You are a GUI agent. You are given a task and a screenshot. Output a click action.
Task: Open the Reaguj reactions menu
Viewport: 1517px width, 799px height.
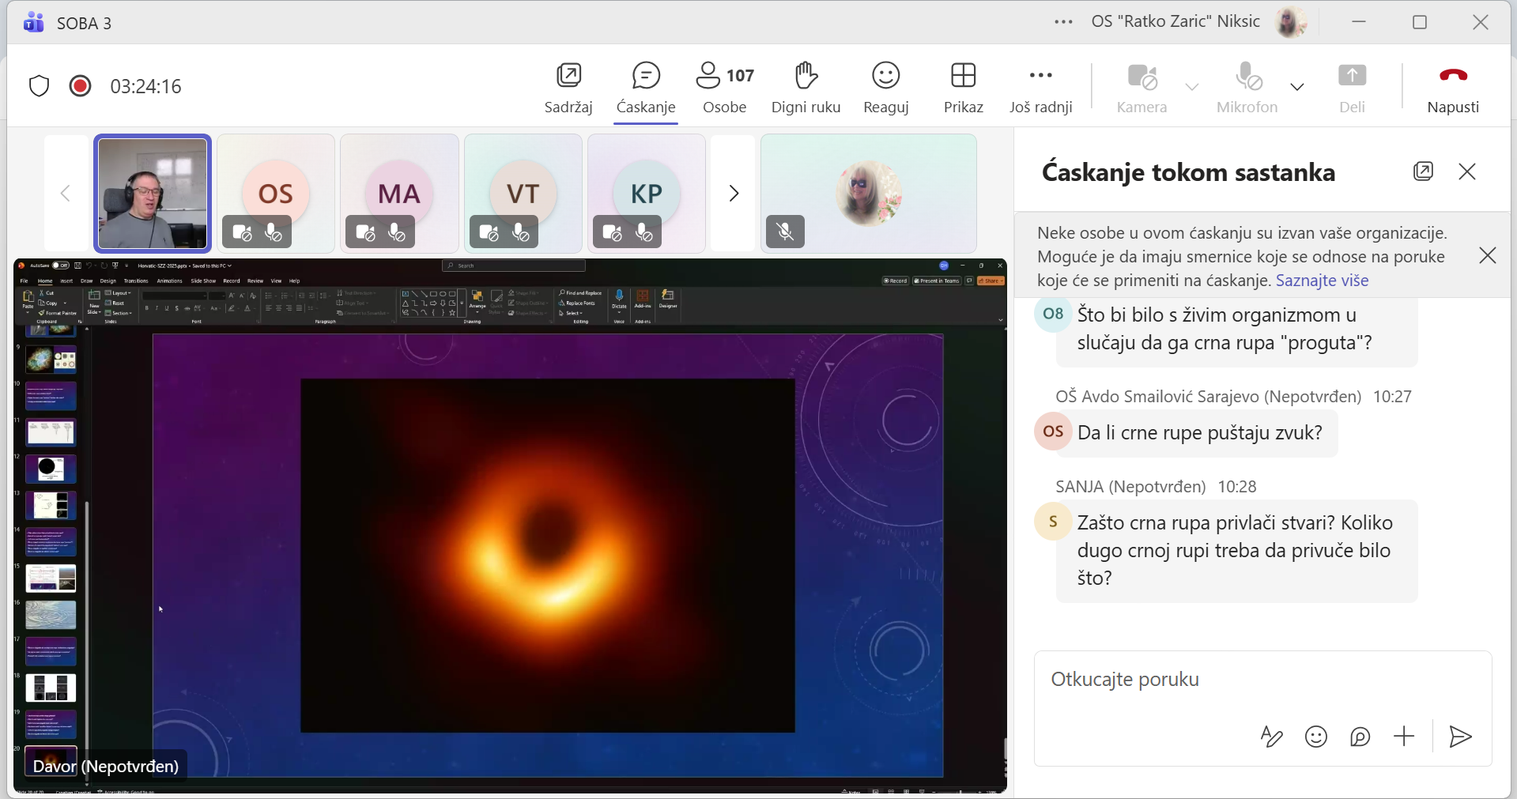[885, 87]
